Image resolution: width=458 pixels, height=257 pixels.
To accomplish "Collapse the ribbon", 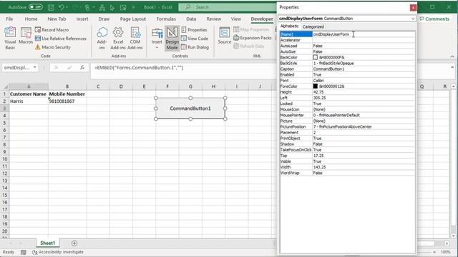I will 452,56.
